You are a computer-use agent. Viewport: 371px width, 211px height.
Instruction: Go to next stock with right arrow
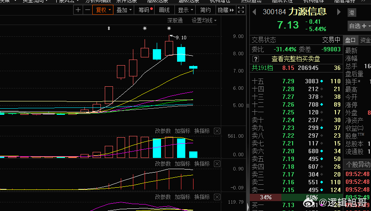(339, 12)
